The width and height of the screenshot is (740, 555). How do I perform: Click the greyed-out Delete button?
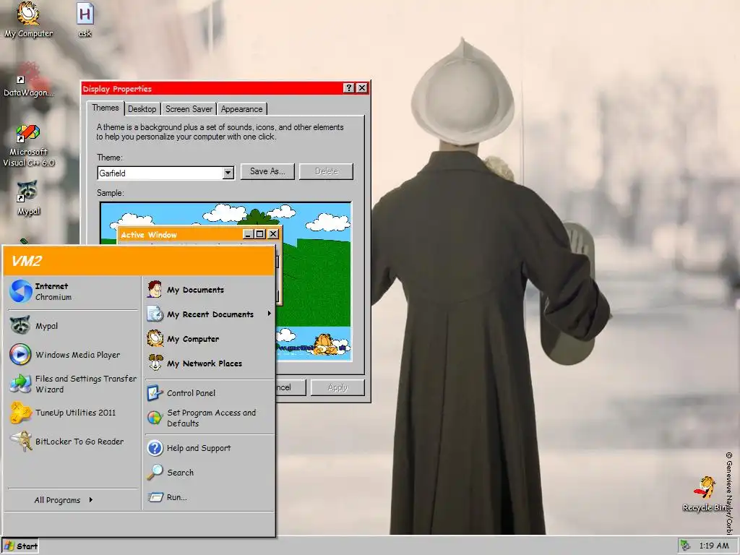pos(326,171)
